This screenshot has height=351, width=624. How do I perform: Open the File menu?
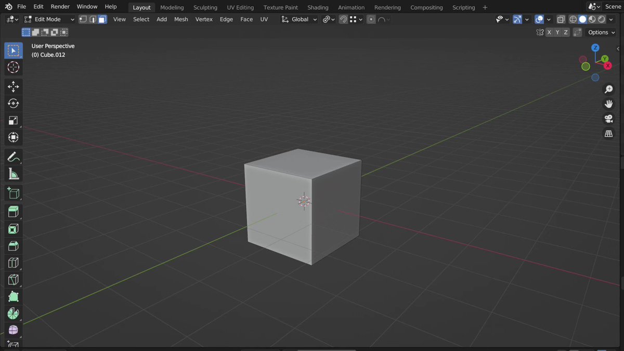21,7
